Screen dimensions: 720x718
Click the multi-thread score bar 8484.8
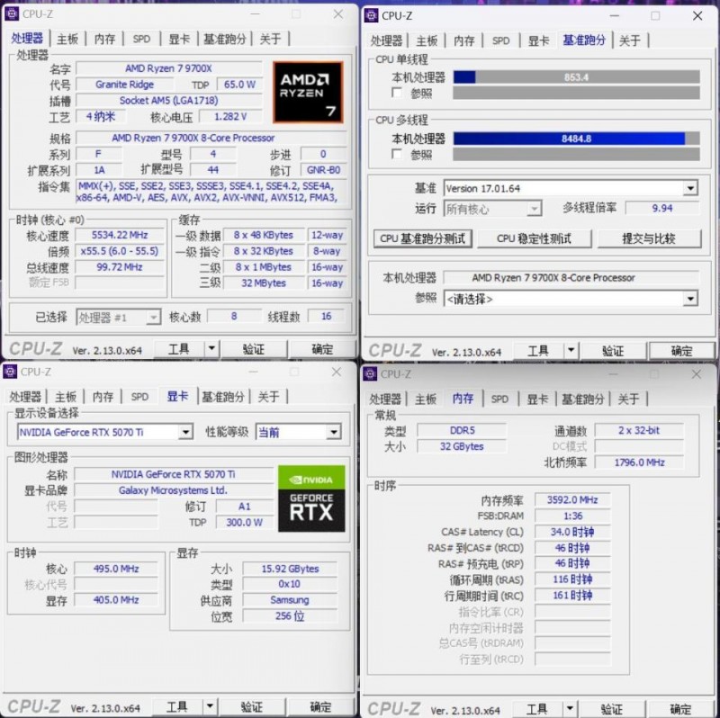[576, 139]
